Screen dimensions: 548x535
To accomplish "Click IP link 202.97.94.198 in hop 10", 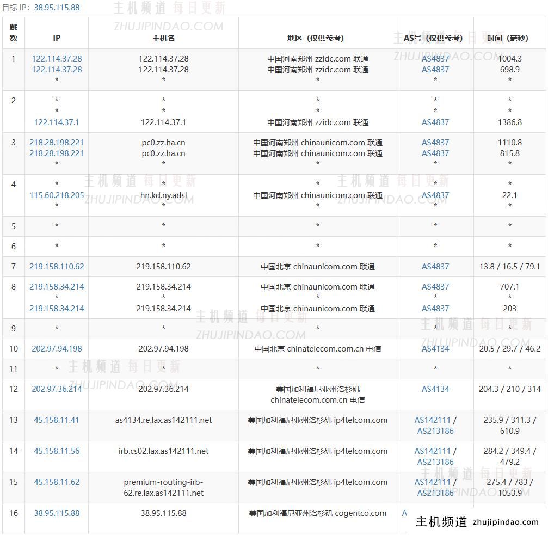I will click(x=57, y=349).
